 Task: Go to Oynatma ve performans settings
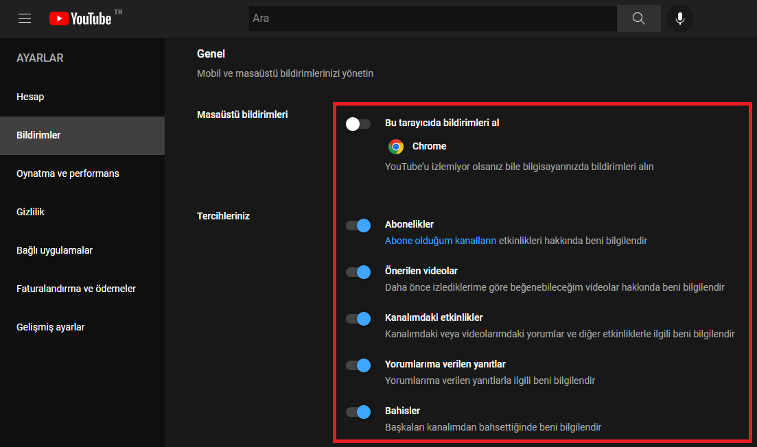[x=68, y=173]
